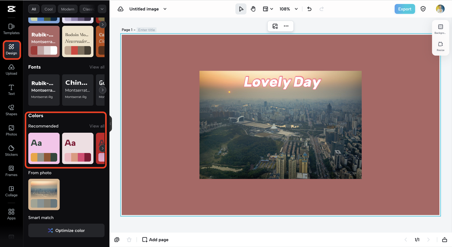
Task: Open the three-dot more options above canvas
Action: point(286,26)
